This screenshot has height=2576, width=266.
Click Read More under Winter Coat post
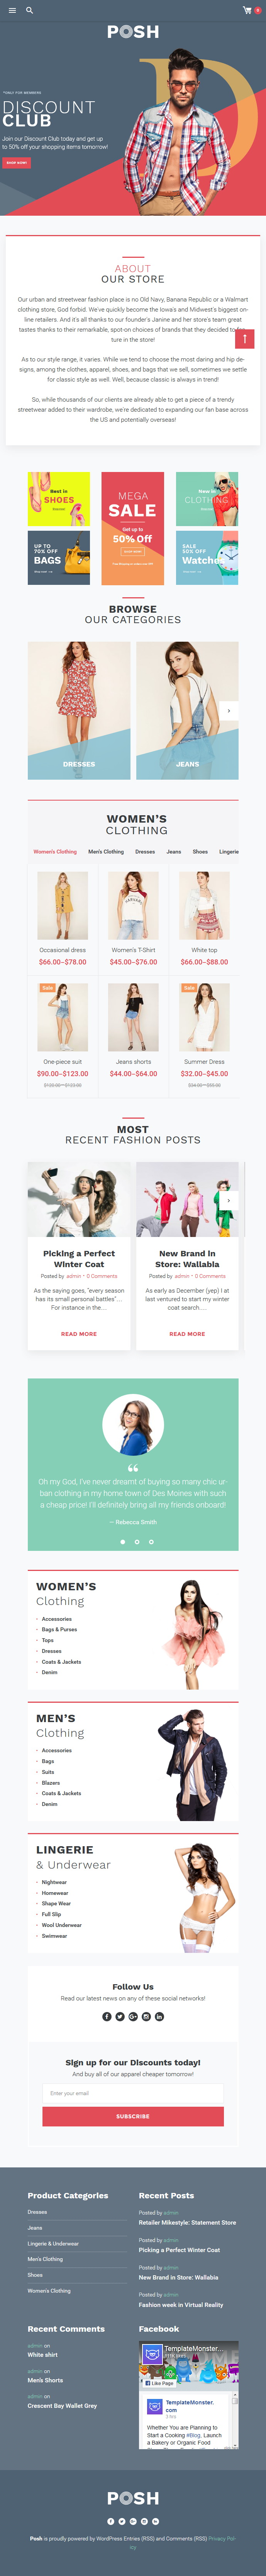coord(79,1333)
